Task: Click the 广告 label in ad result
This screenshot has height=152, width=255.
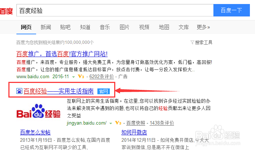Action: [123, 76]
